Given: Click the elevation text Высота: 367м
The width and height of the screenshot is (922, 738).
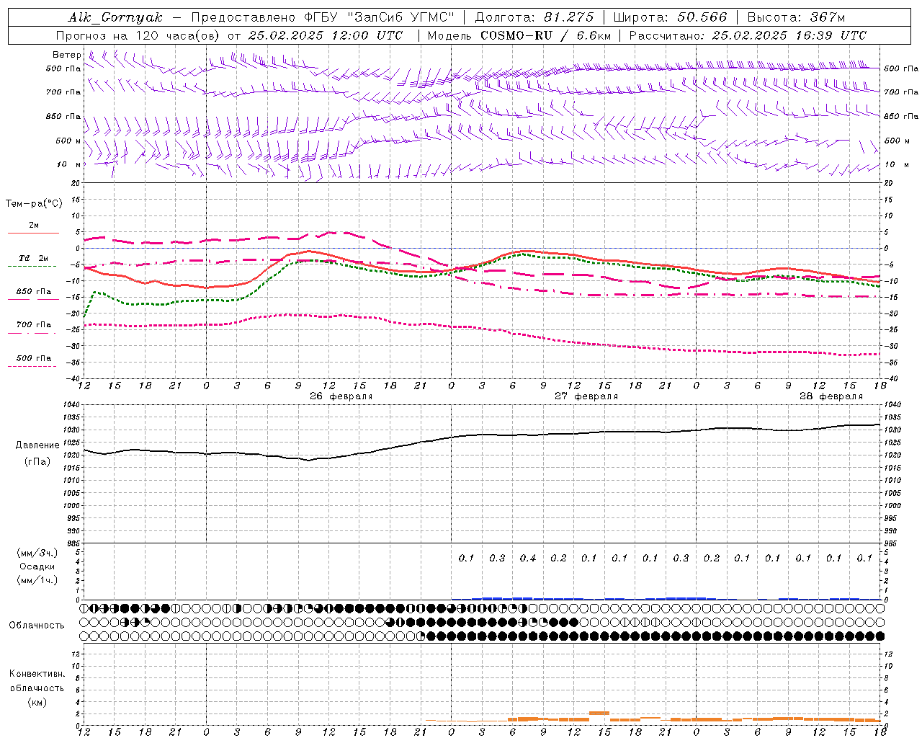Looking at the screenshot, I should coord(796,17).
